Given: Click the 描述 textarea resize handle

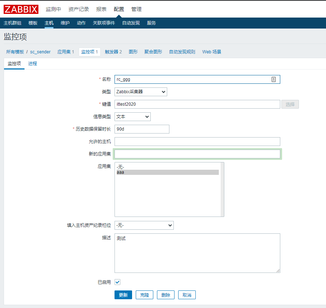Looking at the screenshot, I should tap(278, 271).
